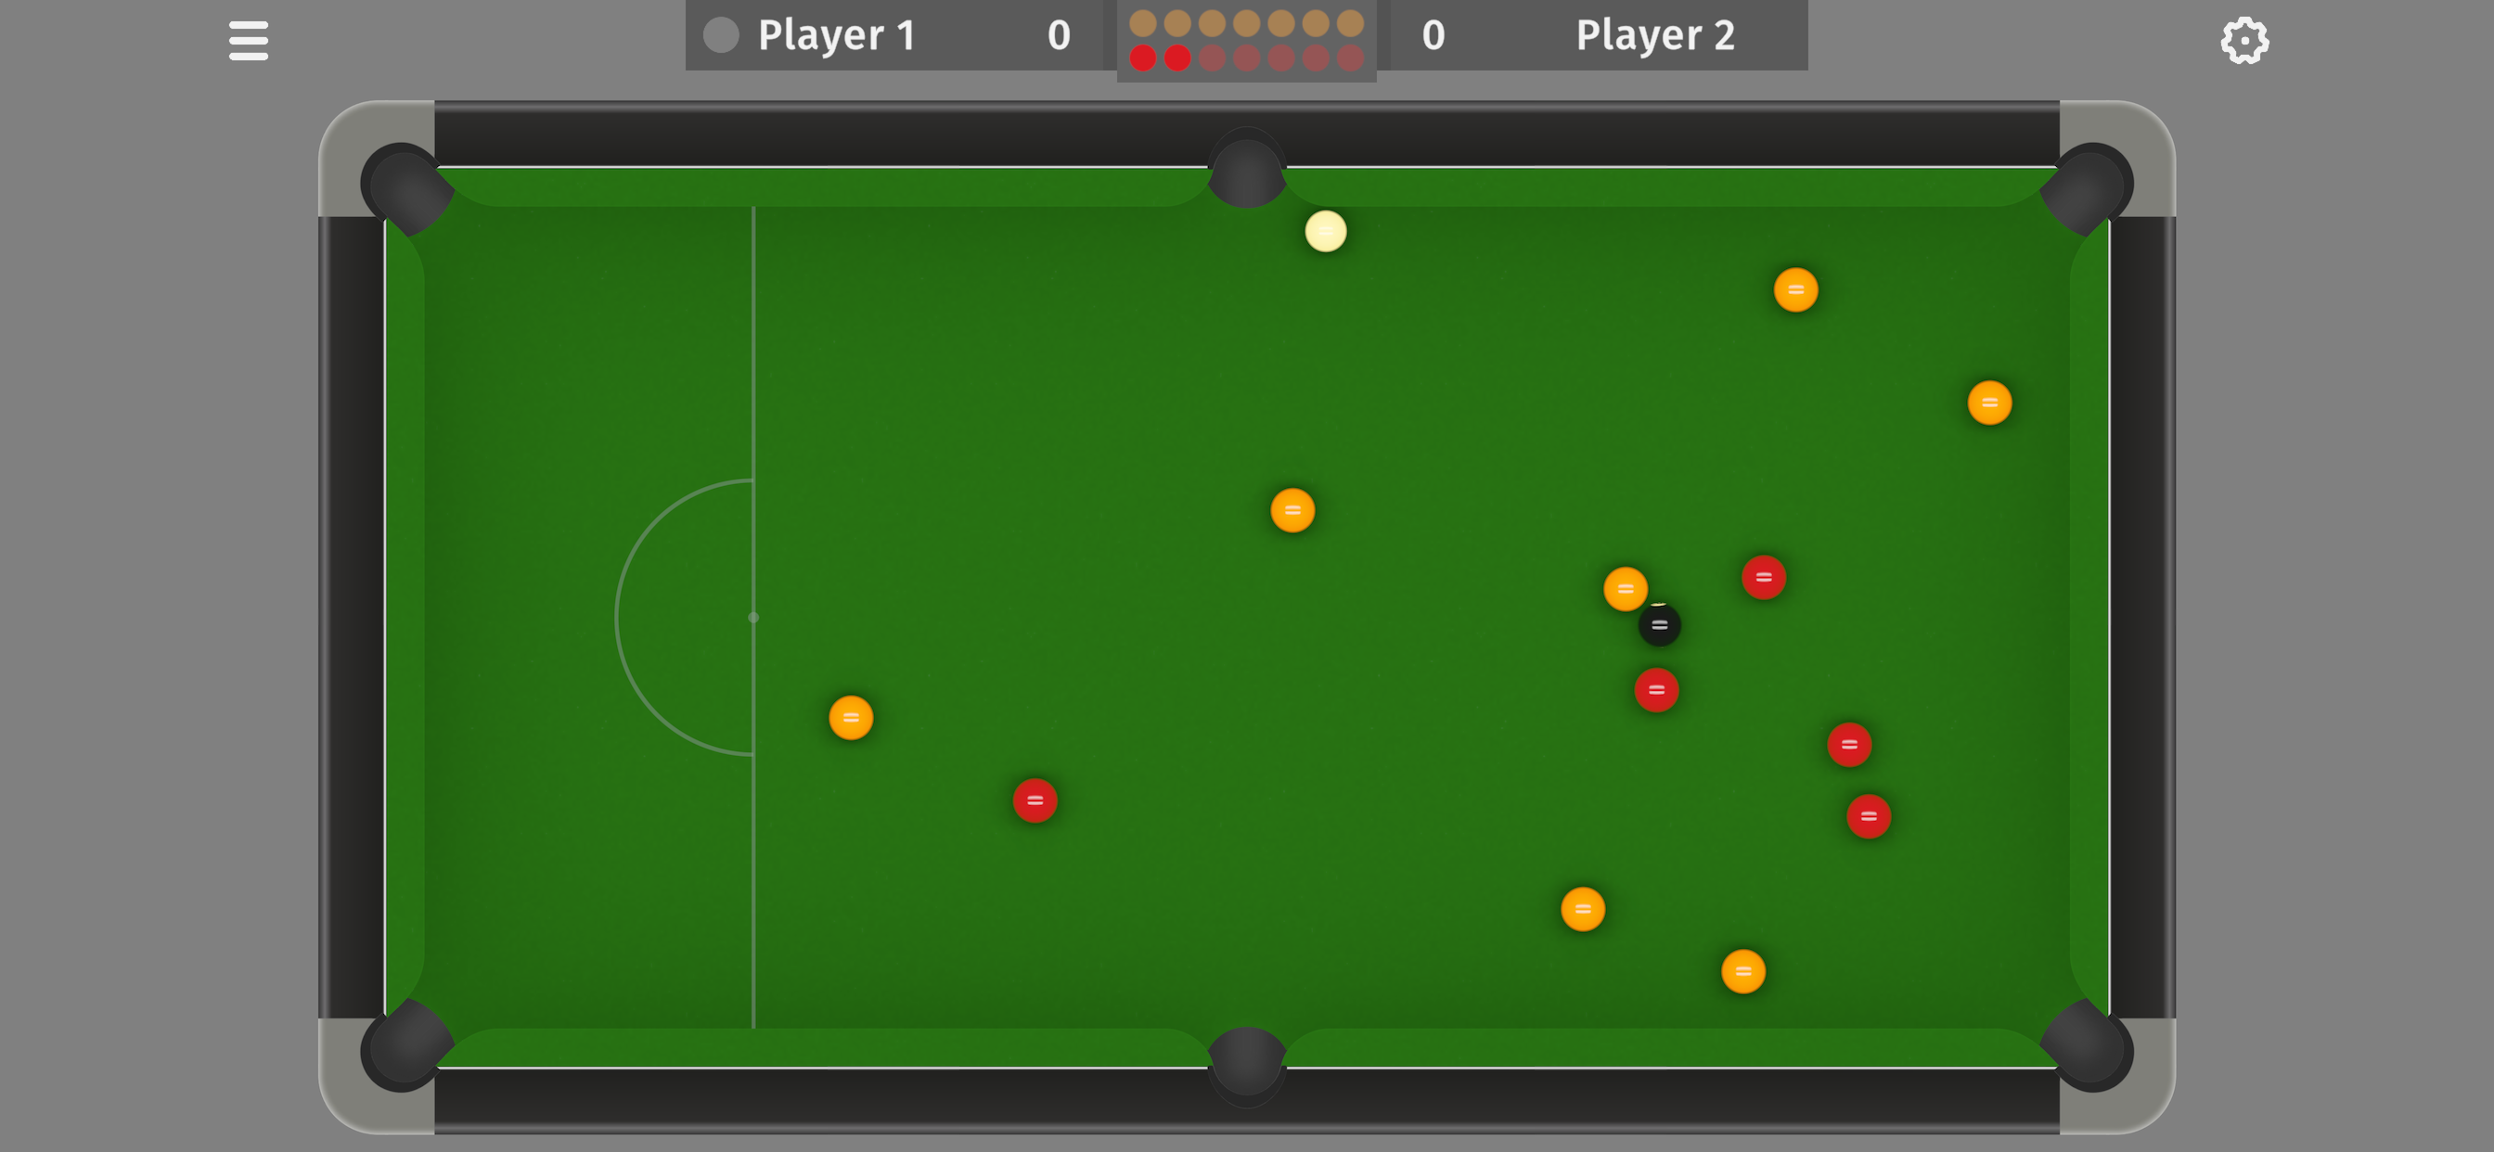Click the Player 1 name label
This screenshot has height=1152, width=2494.
click(837, 35)
